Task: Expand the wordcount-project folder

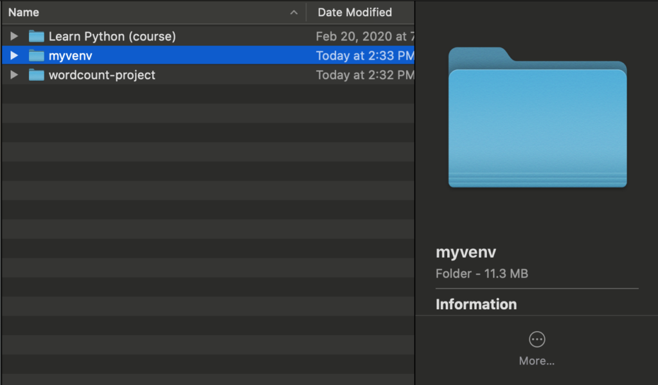Action: 14,75
